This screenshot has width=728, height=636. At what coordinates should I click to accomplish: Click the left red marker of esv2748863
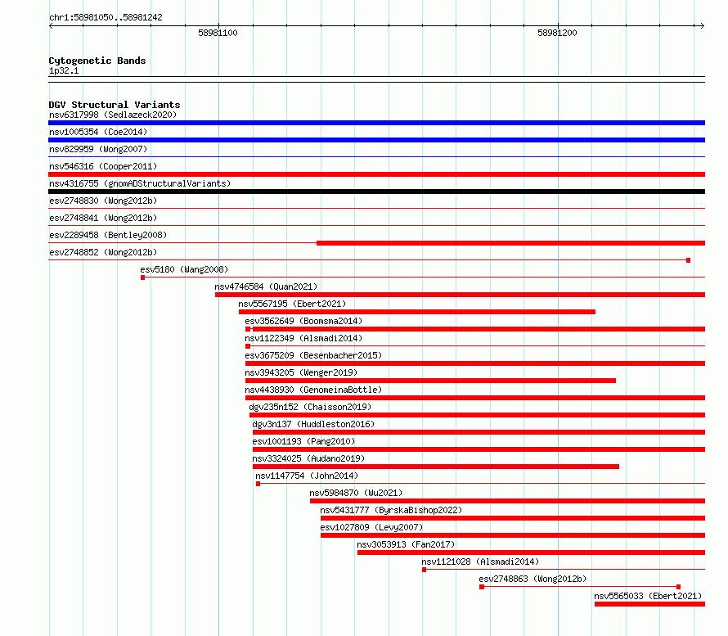482,587
